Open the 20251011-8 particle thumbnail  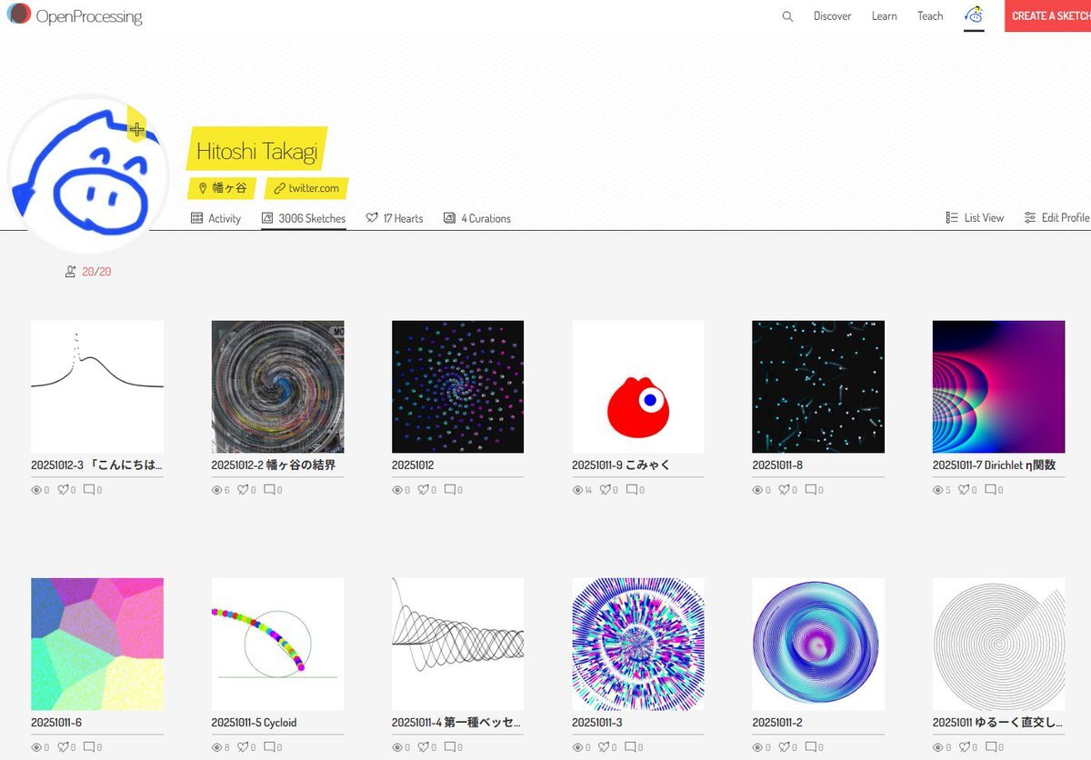(x=818, y=386)
